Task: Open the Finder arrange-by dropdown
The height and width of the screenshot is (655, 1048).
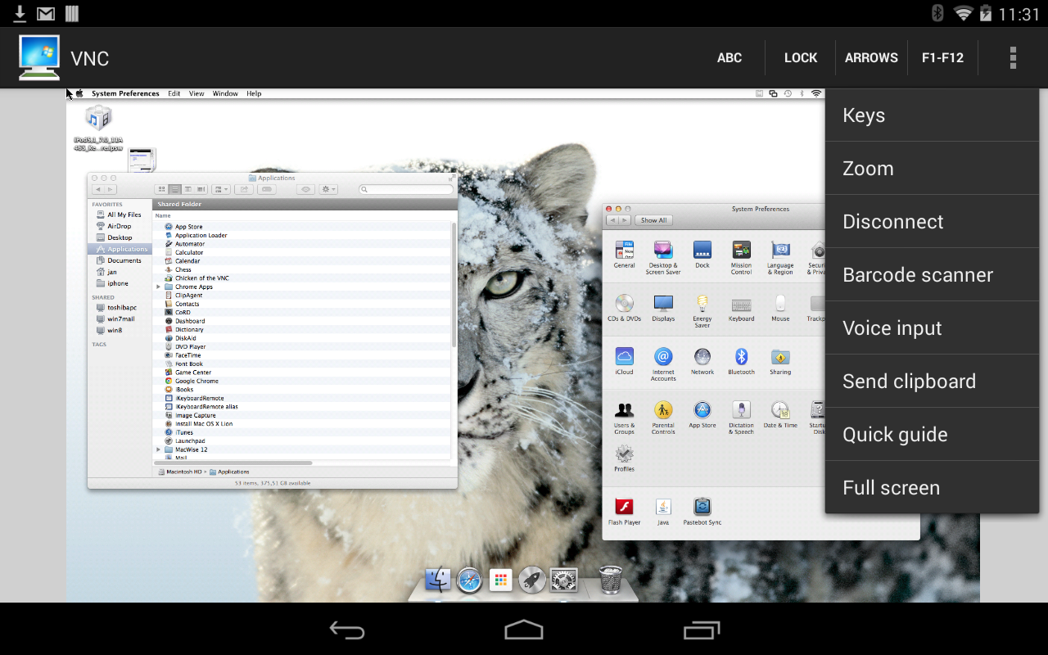Action: click(222, 189)
